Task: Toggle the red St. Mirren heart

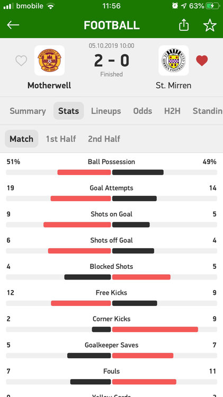Action: 202,61
